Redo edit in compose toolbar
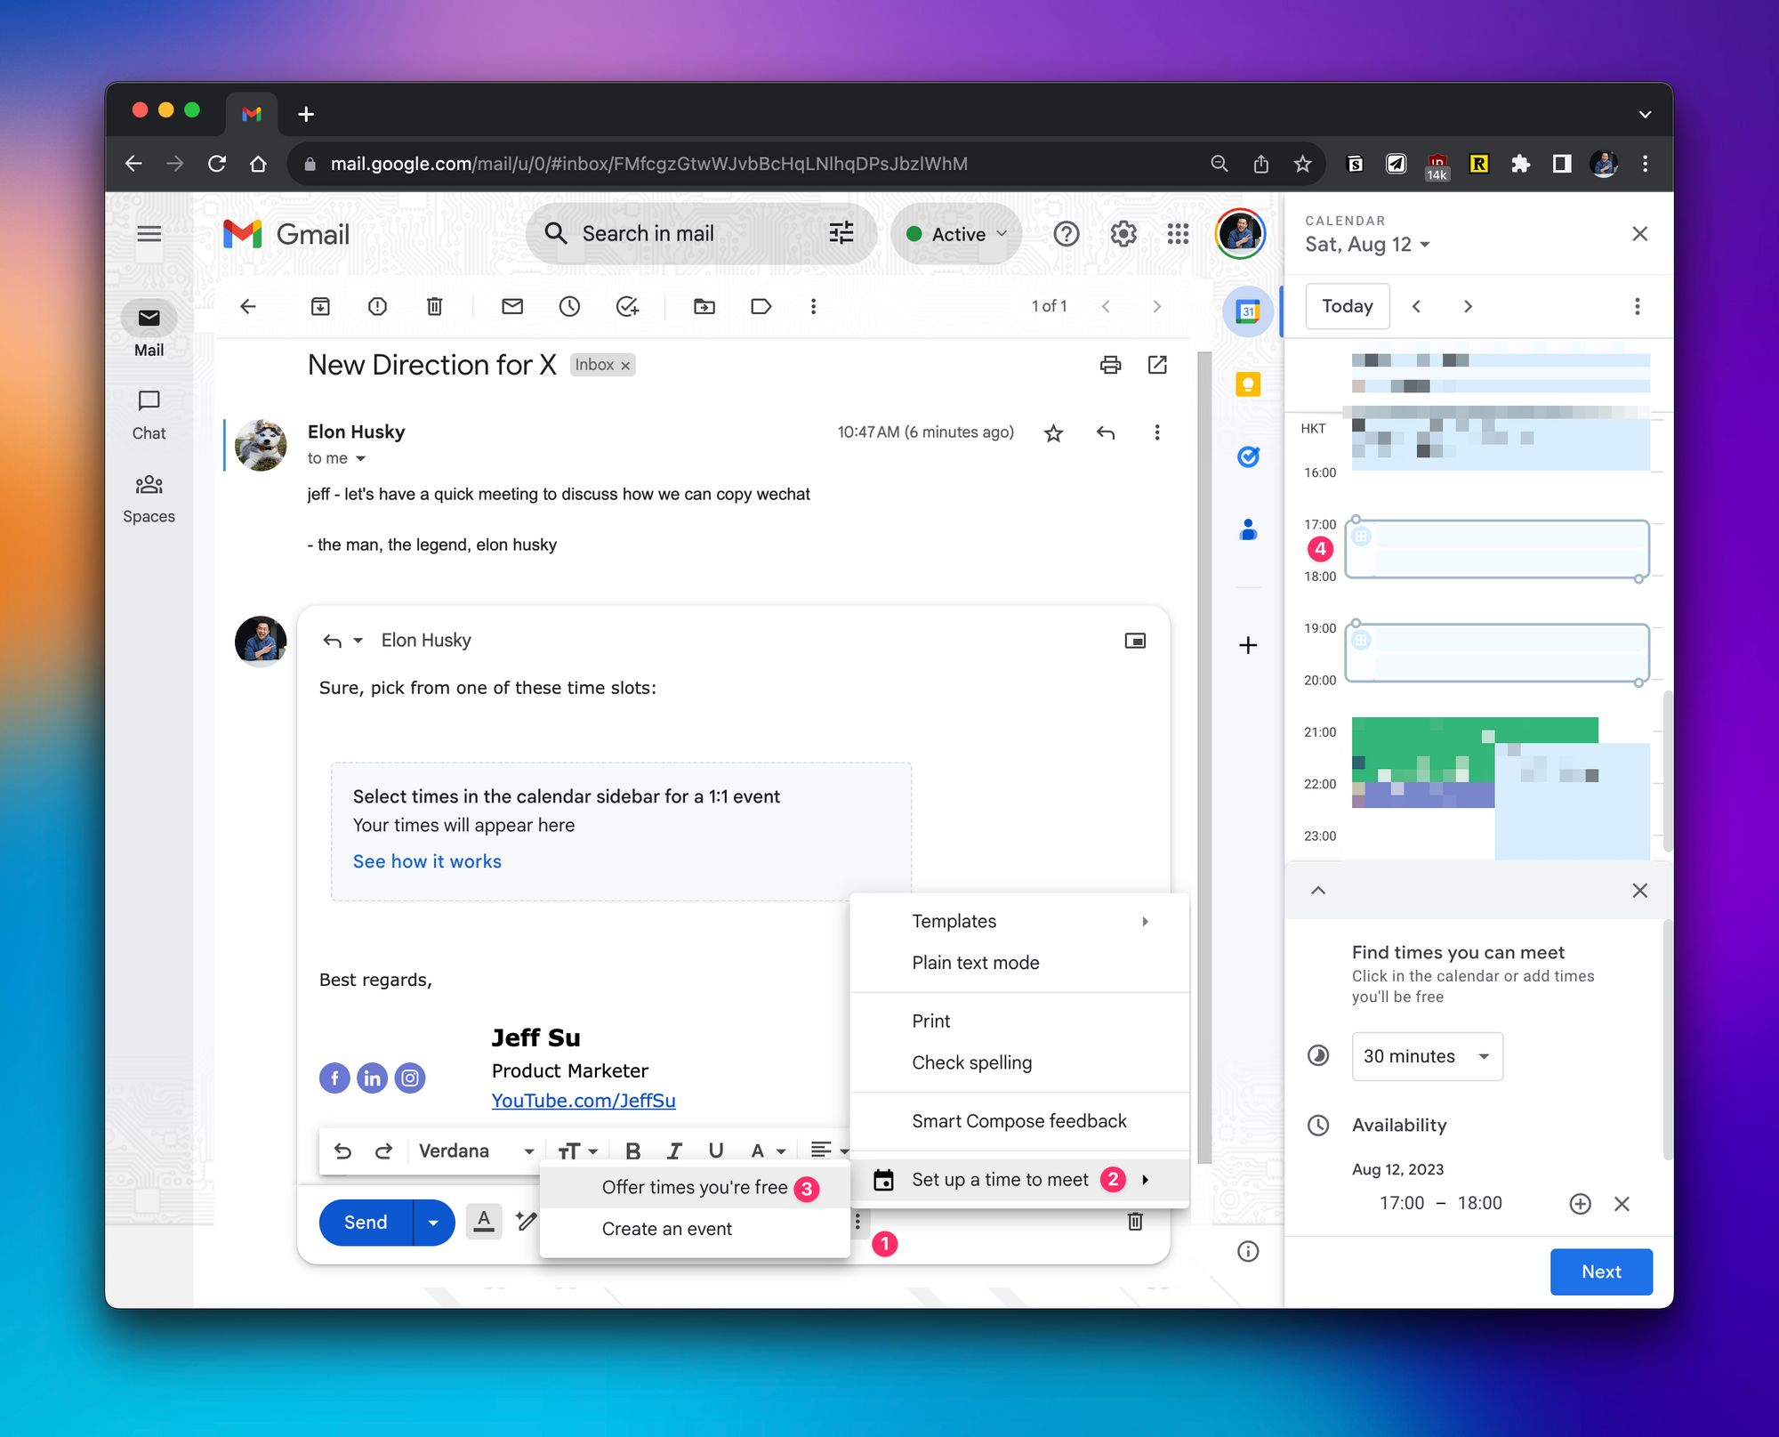The image size is (1779, 1437). pos(383,1151)
